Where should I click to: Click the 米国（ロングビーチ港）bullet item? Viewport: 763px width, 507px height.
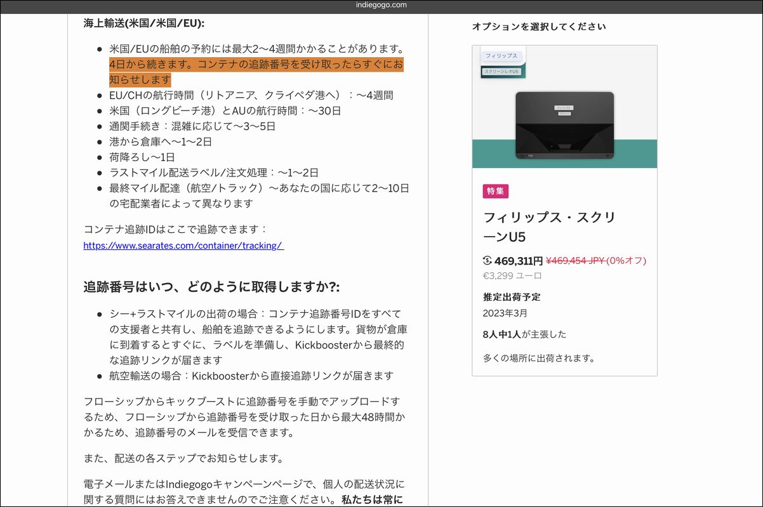coord(225,110)
